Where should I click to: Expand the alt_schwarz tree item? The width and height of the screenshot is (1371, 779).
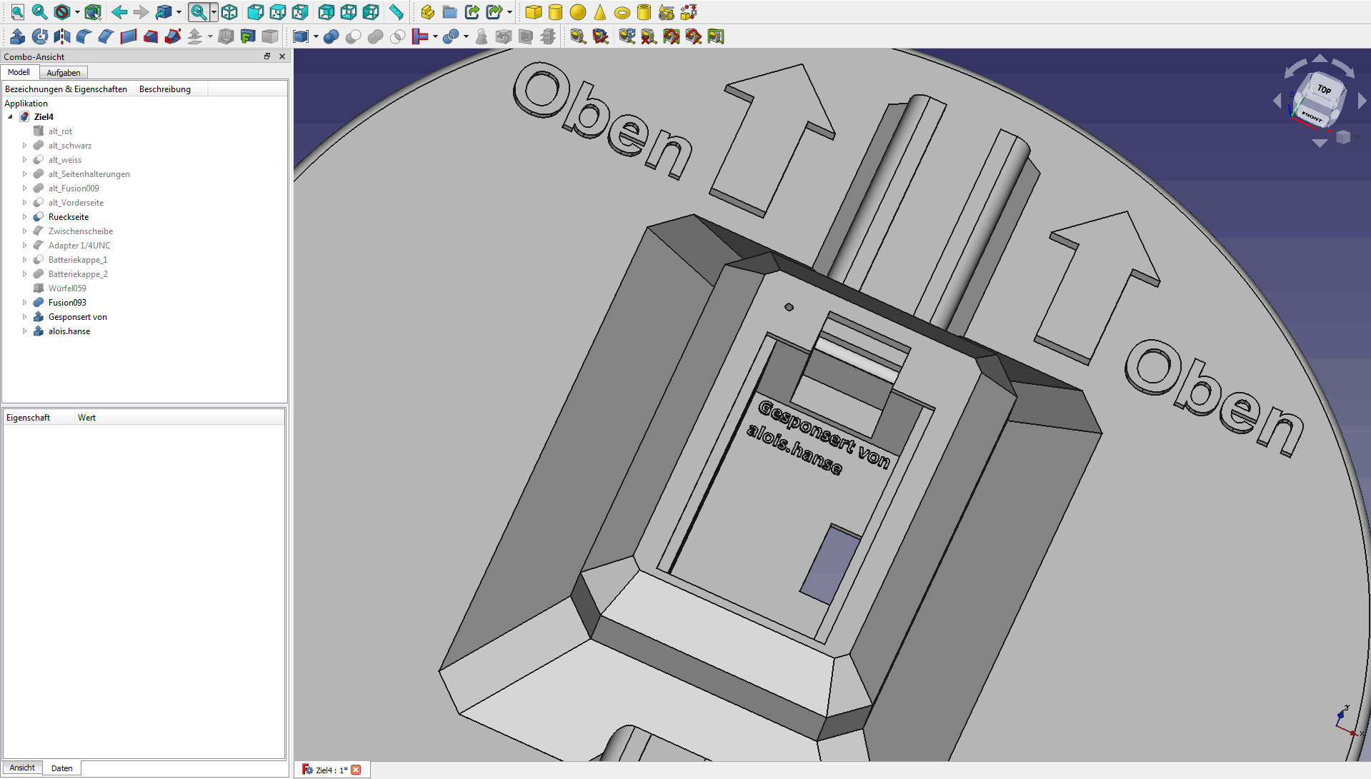pyautogui.click(x=24, y=146)
